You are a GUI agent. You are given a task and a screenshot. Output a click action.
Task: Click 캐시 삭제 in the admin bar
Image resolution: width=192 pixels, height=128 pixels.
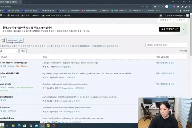tap(25, 15)
